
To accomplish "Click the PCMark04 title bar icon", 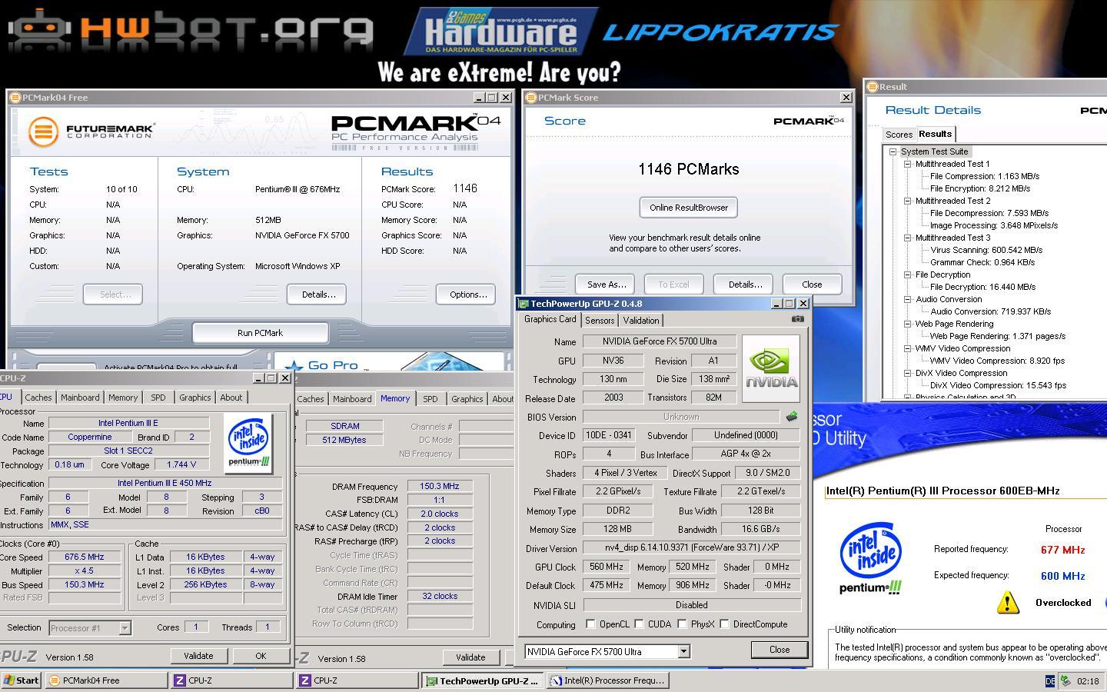I will (x=15, y=98).
